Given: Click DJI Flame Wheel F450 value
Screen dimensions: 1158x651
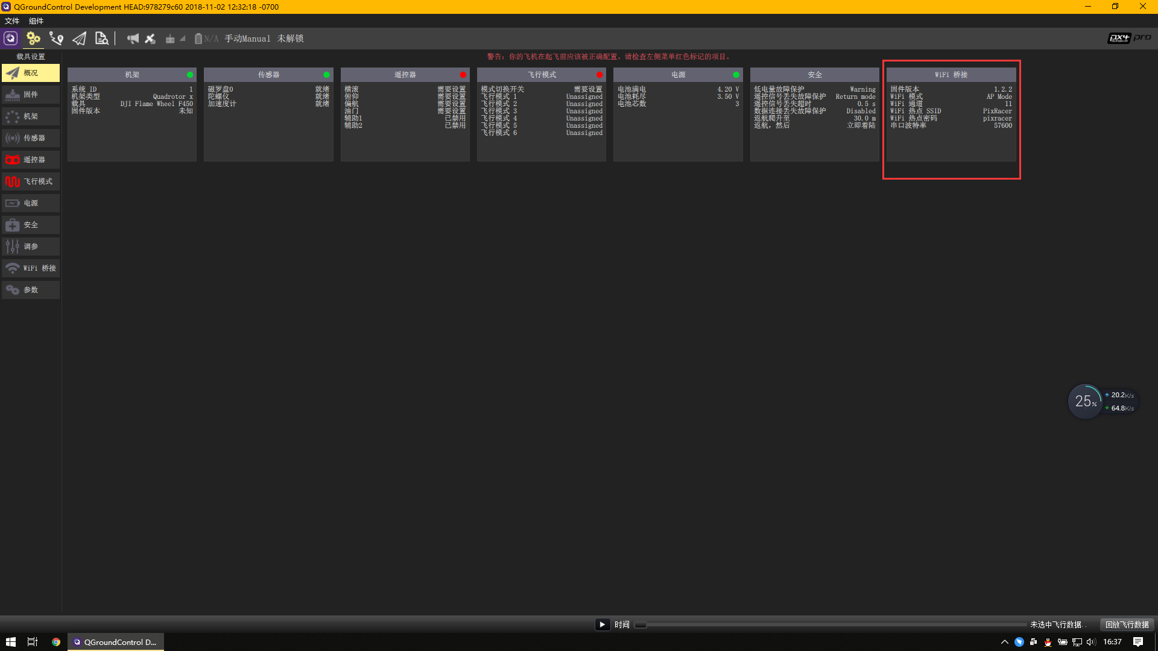Looking at the screenshot, I should click(x=156, y=104).
